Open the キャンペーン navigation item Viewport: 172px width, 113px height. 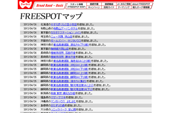pos(94,7)
